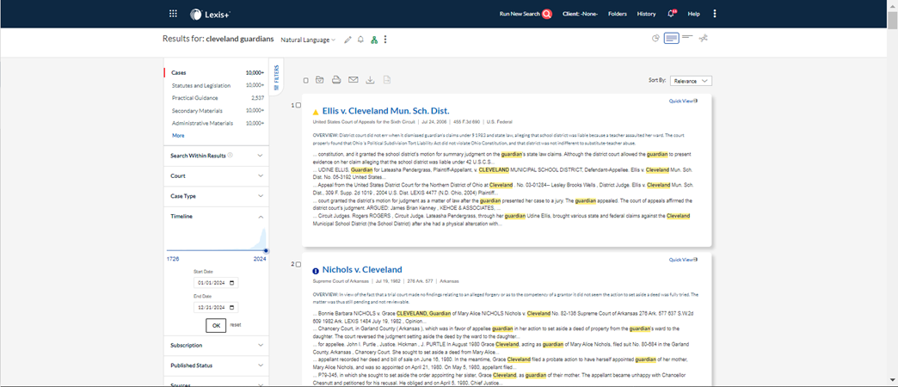Click the greyed-out export document icon
898x387 pixels.
pyautogui.click(x=387, y=80)
